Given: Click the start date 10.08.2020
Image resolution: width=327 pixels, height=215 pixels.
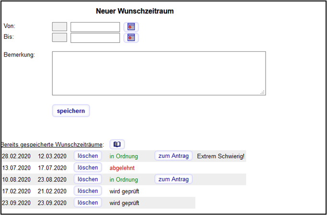Looking at the screenshot, I should [16, 179].
